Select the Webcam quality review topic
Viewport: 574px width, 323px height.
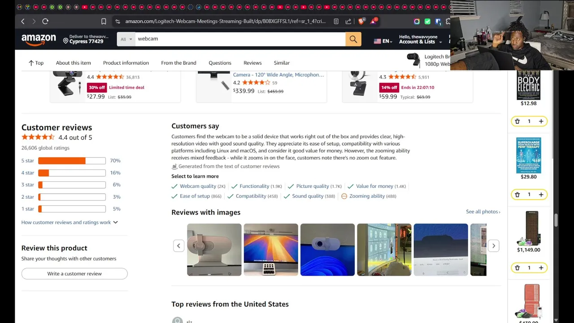pos(198,186)
